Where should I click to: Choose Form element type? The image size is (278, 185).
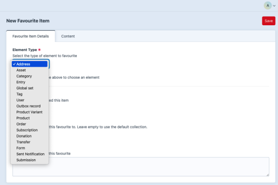pos(30,148)
